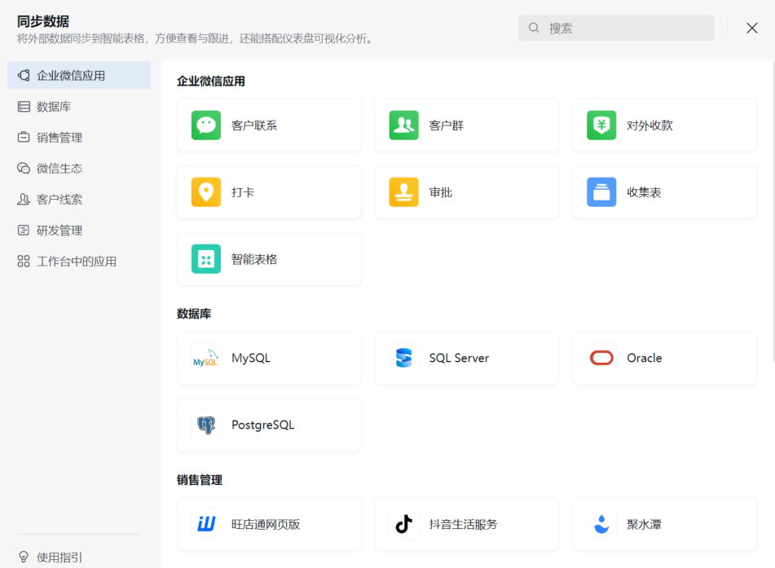Select the Oracle card label

644,358
